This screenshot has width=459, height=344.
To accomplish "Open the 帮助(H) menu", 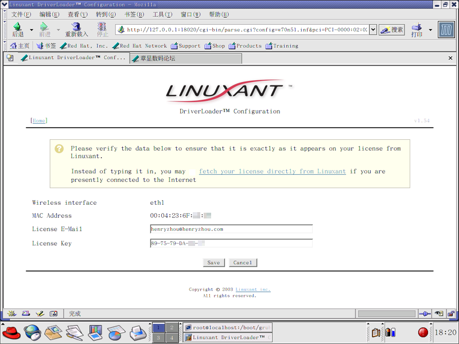I will click(219, 14).
